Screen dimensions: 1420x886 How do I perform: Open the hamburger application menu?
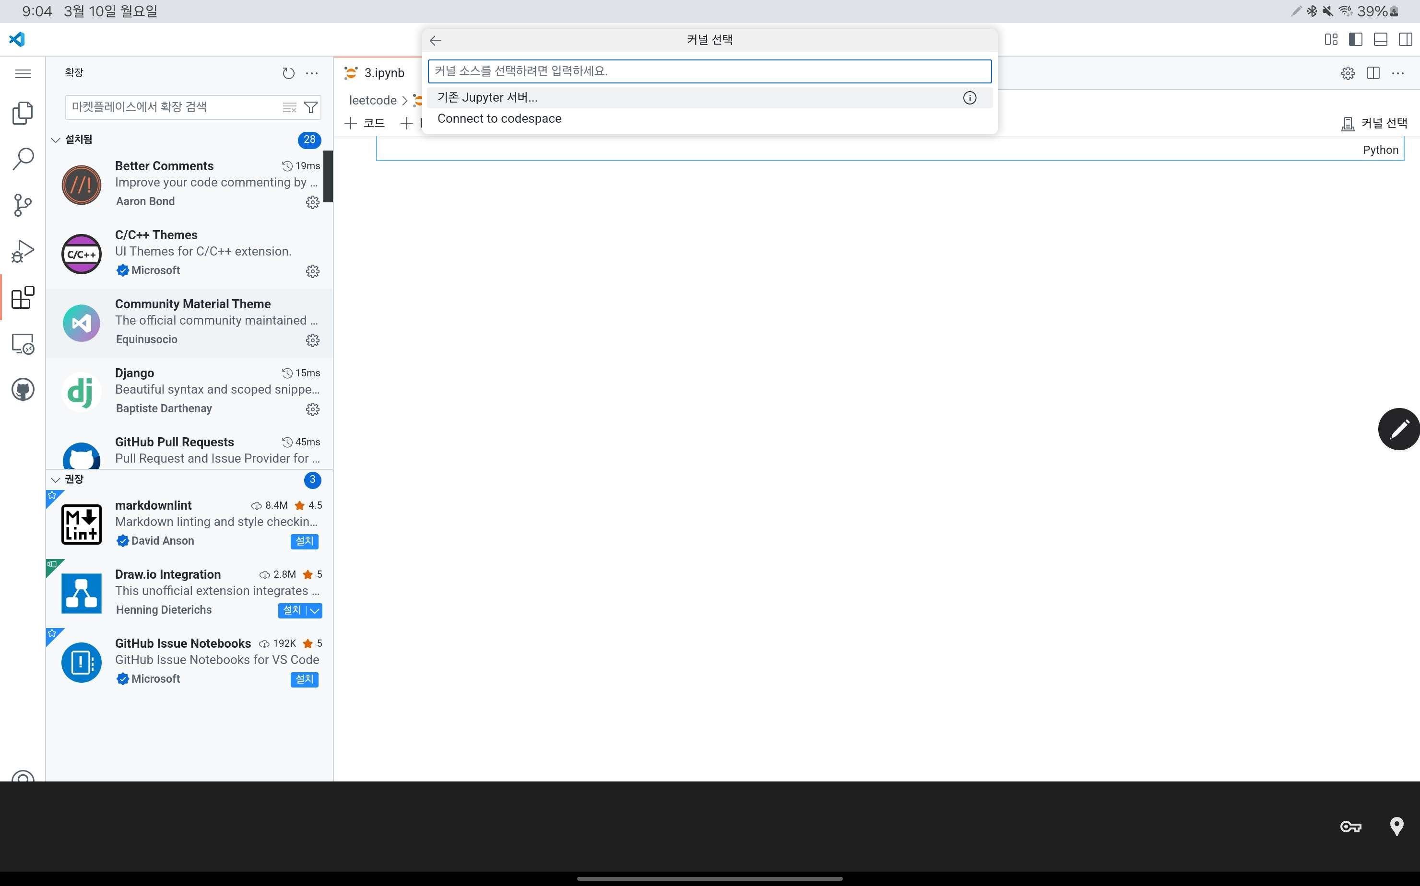[23, 73]
